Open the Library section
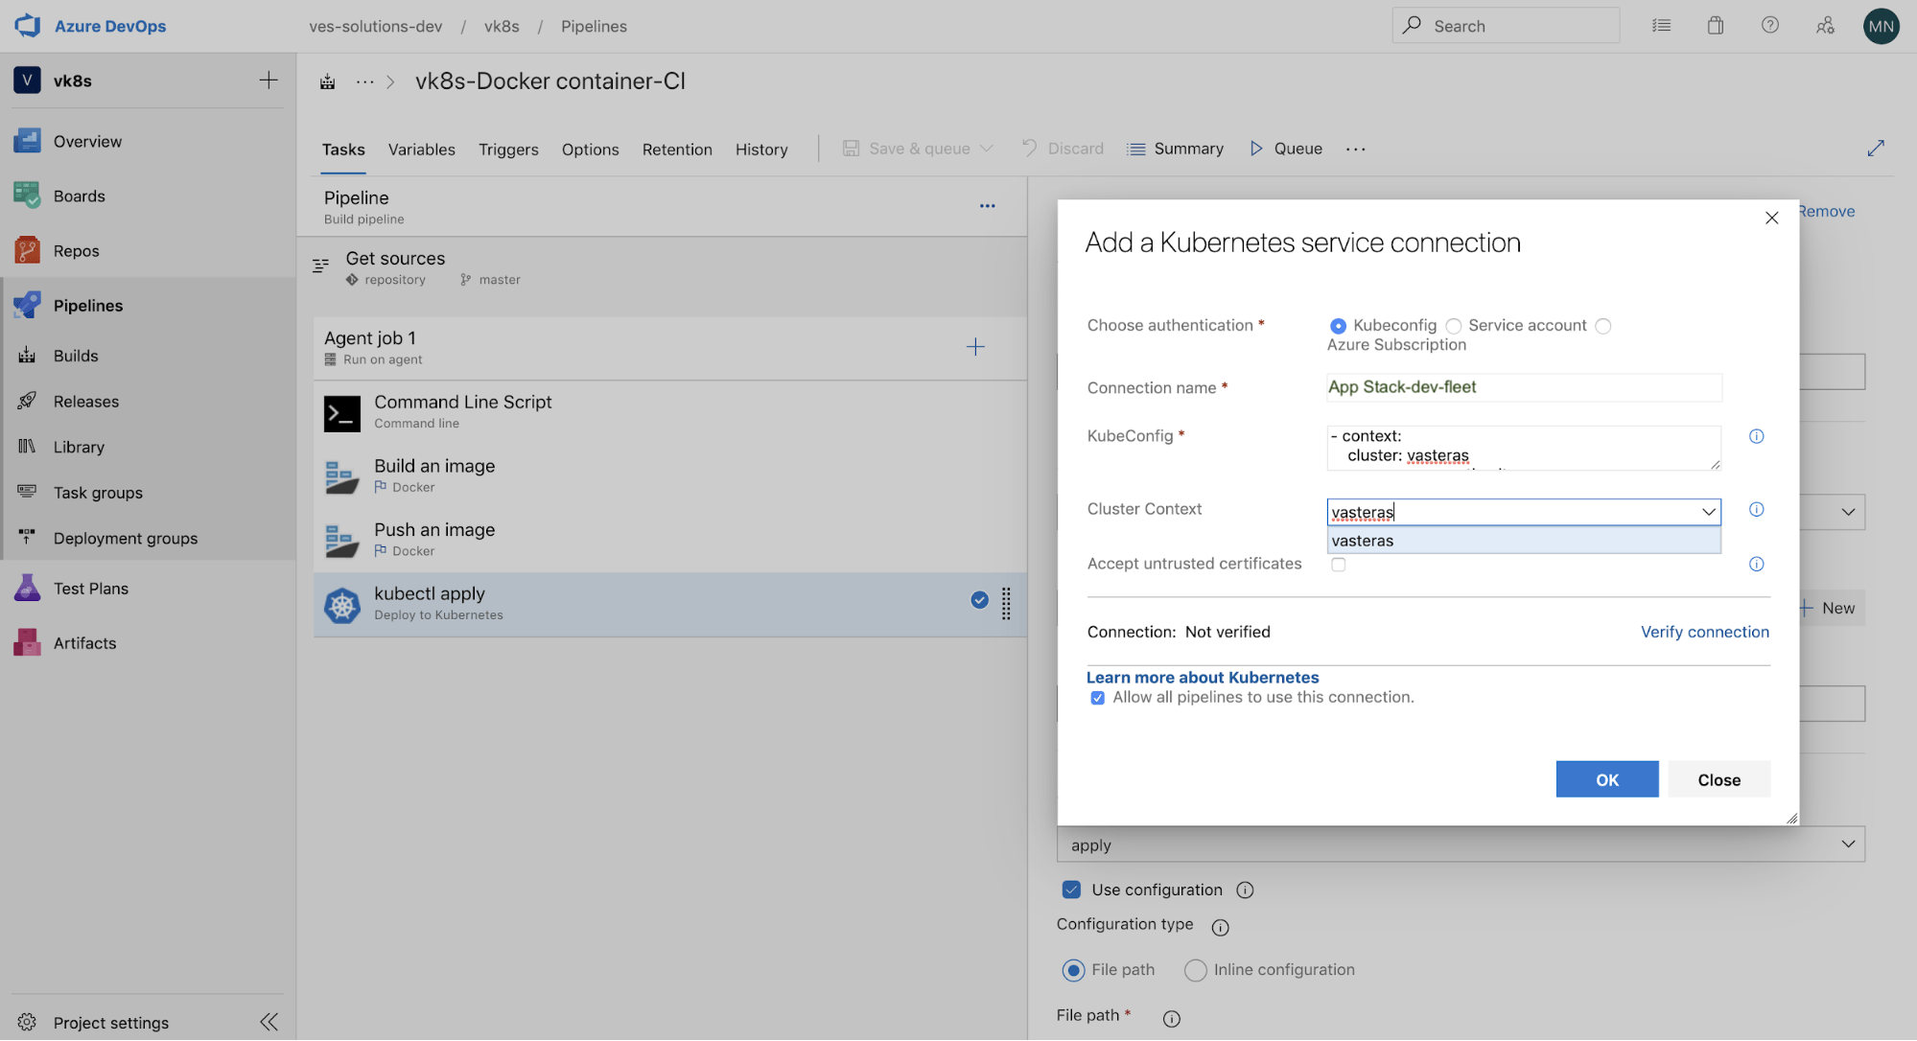The width and height of the screenshot is (1917, 1041). coord(77,447)
